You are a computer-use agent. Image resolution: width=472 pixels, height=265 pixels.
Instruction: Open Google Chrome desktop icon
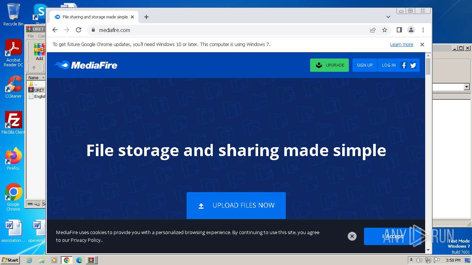pyautogui.click(x=13, y=197)
